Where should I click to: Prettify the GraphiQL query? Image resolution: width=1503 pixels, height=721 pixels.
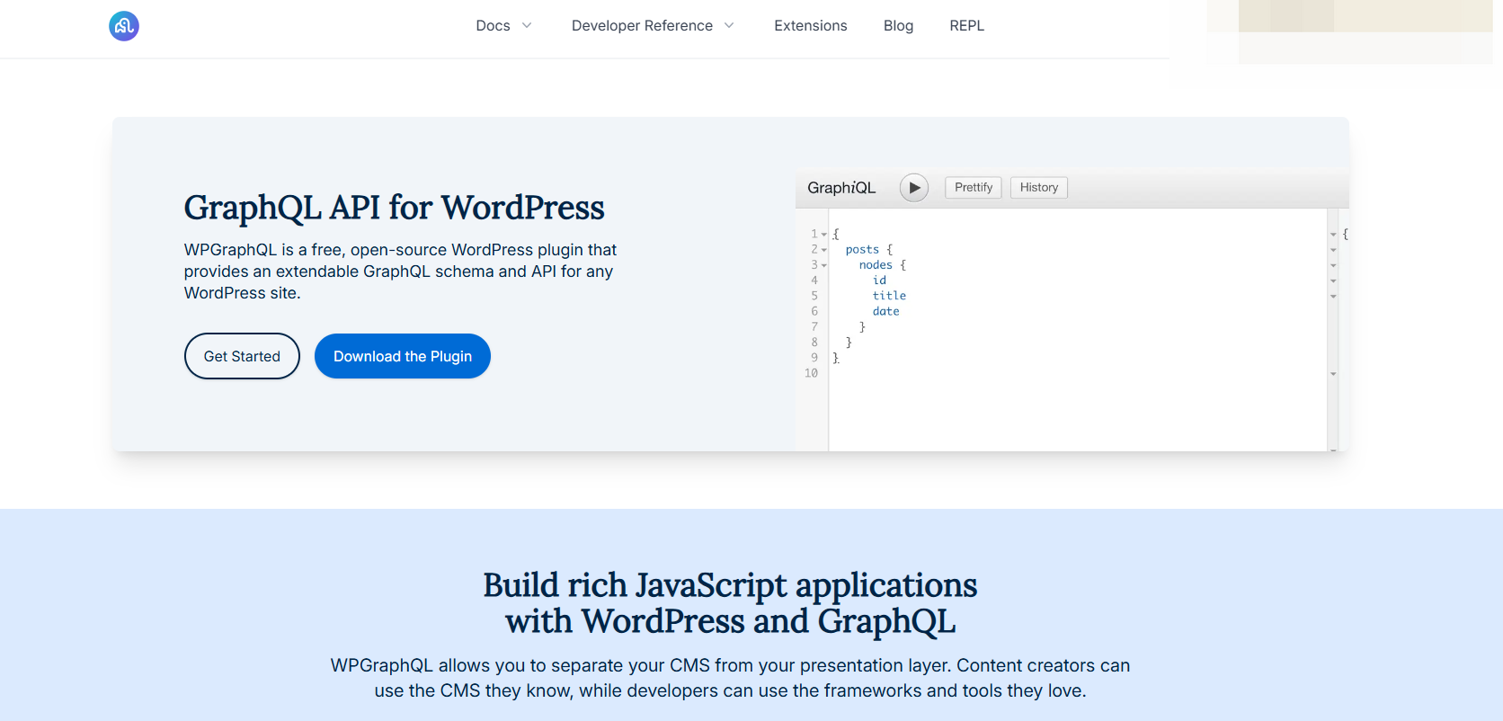pos(973,188)
